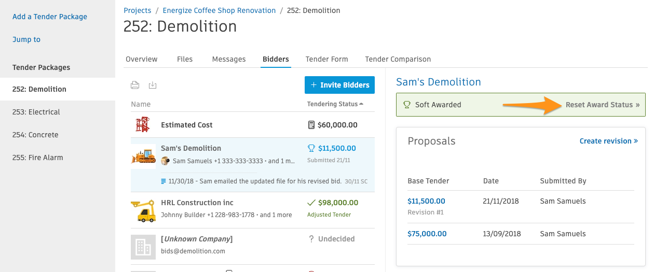Click the print icon above bidder list
The height and width of the screenshot is (272, 654).
(135, 85)
